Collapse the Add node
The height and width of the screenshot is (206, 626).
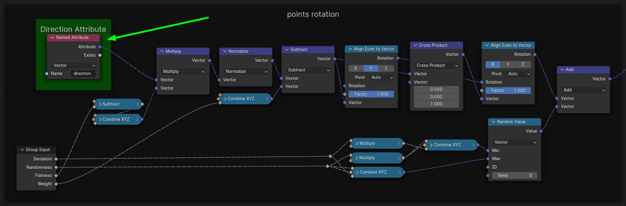562,70
